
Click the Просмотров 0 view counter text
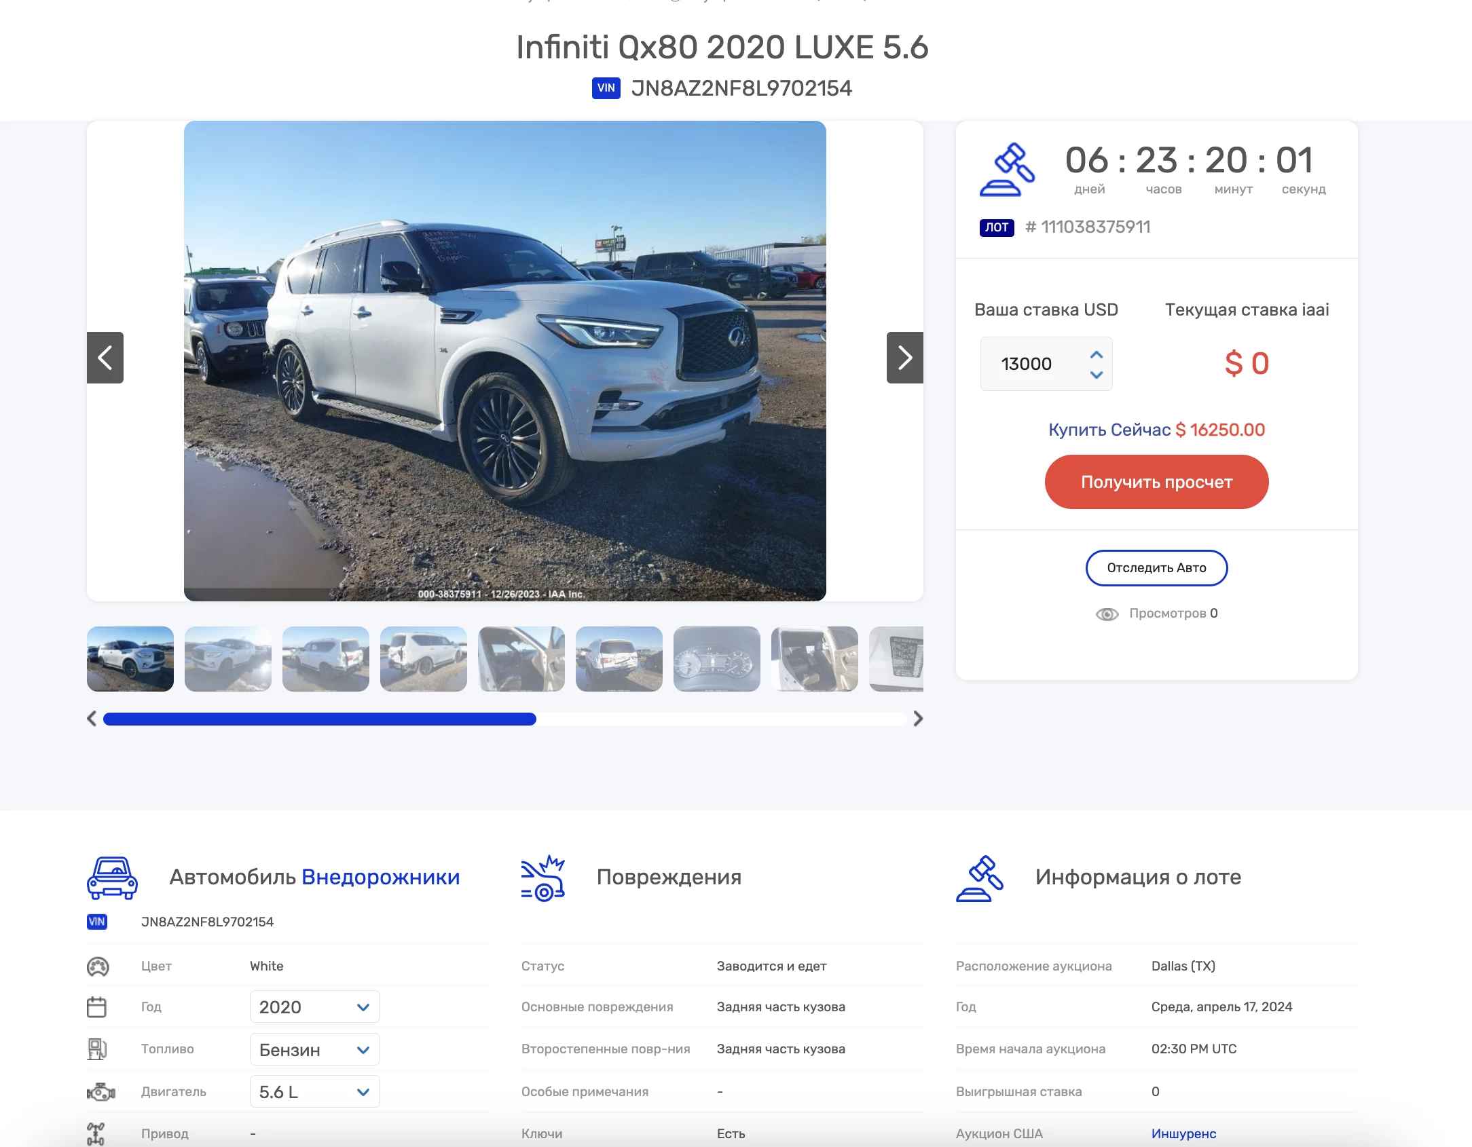[1173, 614]
